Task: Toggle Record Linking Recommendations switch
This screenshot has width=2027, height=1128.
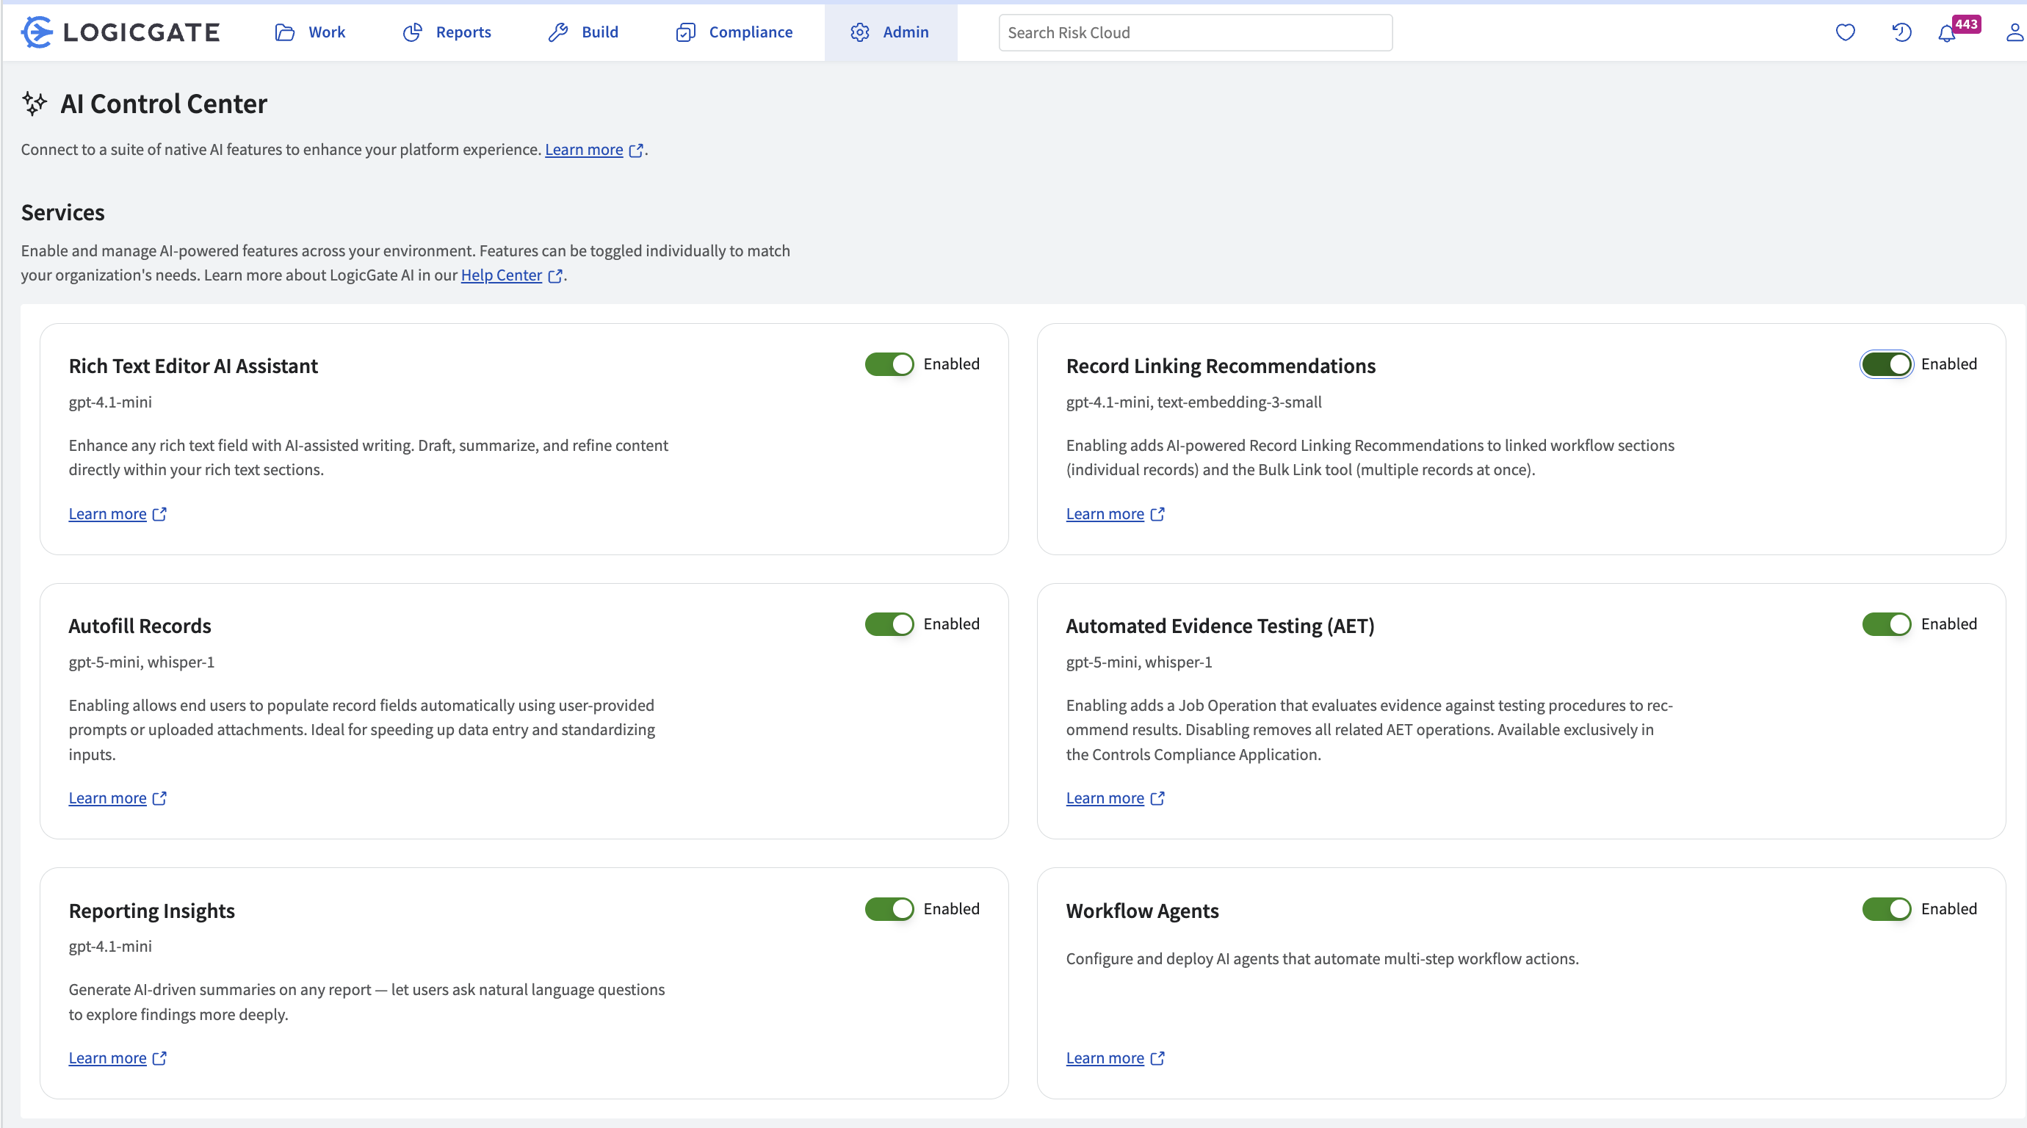Action: click(1886, 364)
